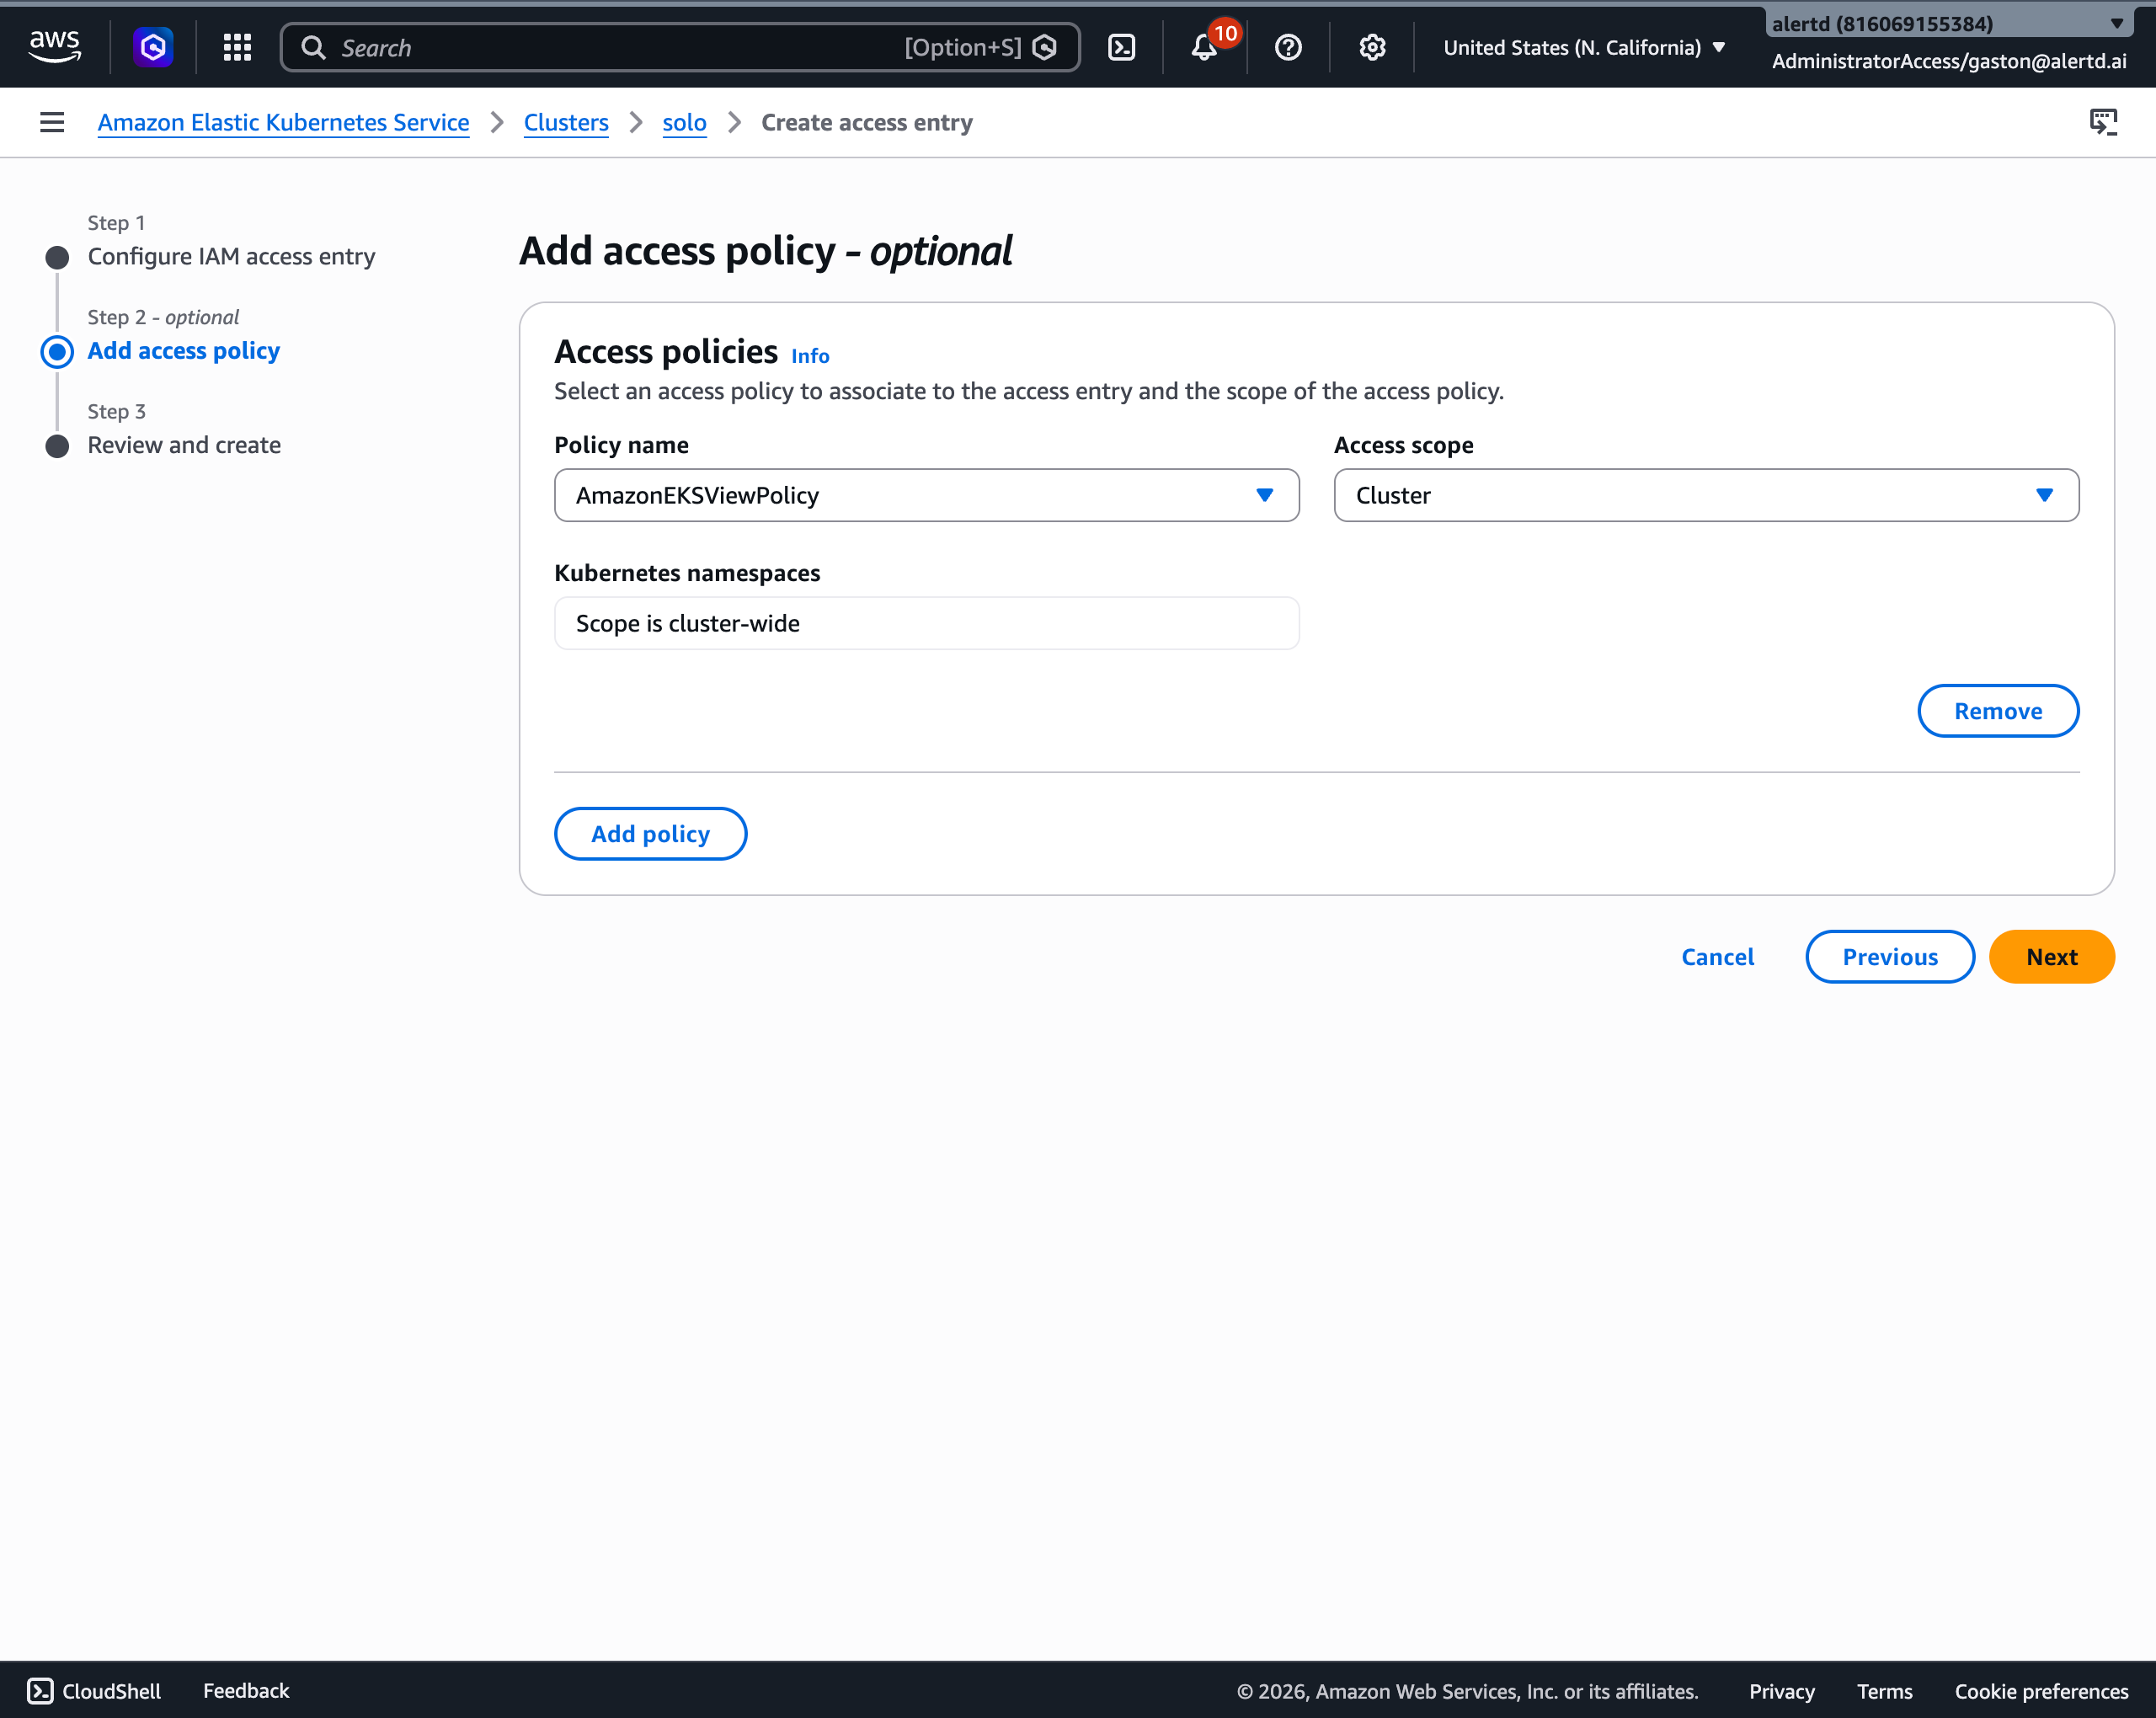The image size is (2156, 1718).
Task: Open the Terms footer link
Action: (1884, 1690)
